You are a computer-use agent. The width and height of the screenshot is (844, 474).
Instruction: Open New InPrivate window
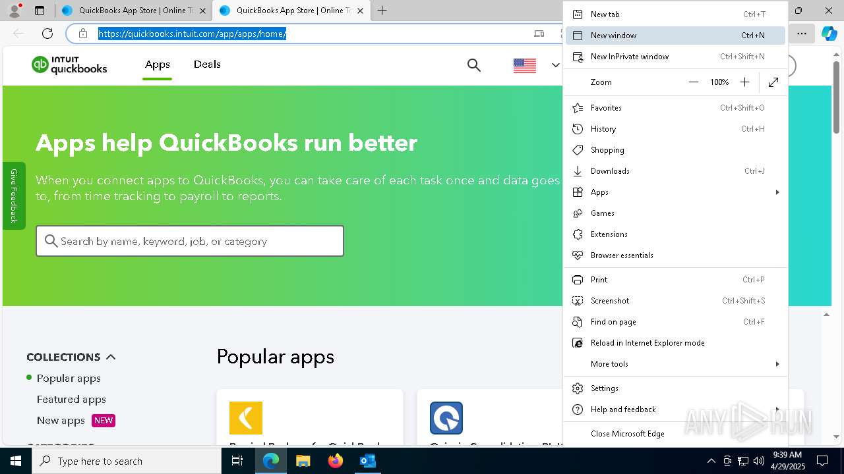click(x=675, y=57)
